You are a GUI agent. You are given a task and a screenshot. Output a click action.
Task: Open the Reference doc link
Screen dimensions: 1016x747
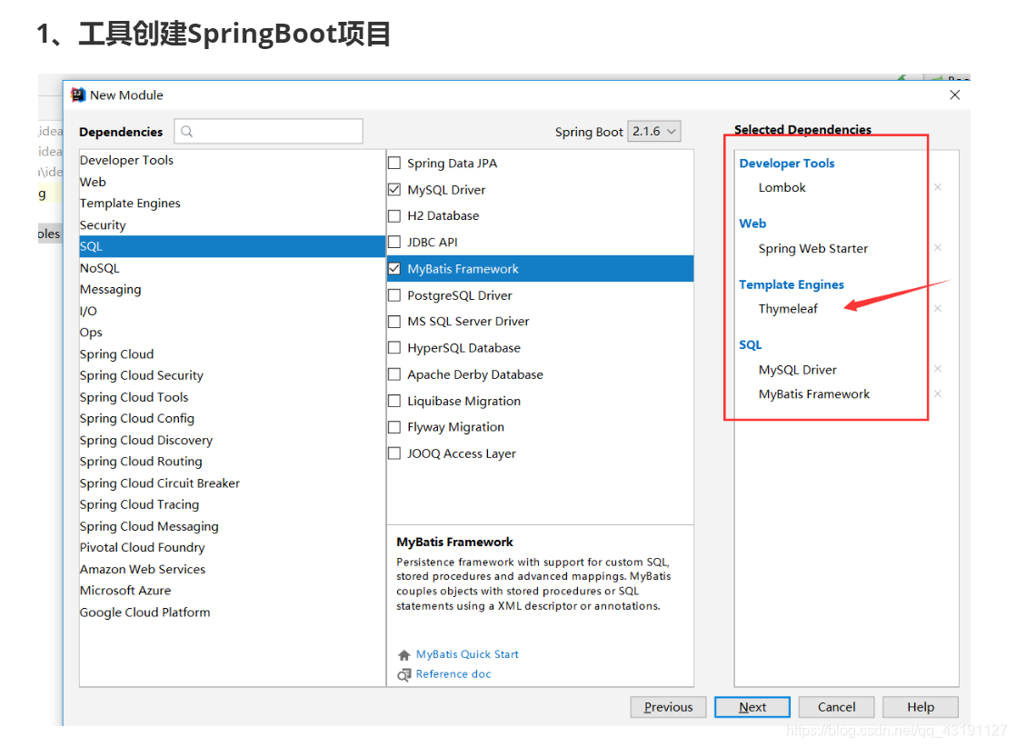453,673
